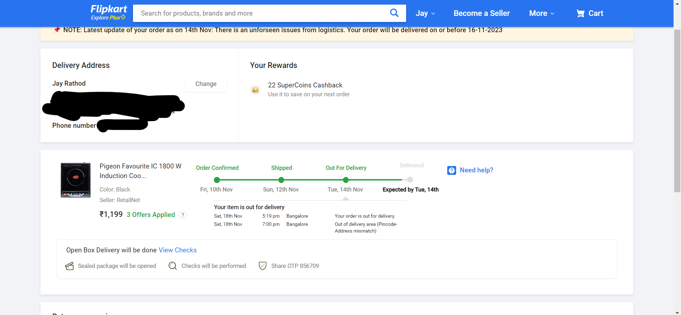681x315 pixels.
Task: Click the Shipped progress marker
Action: pos(282,180)
